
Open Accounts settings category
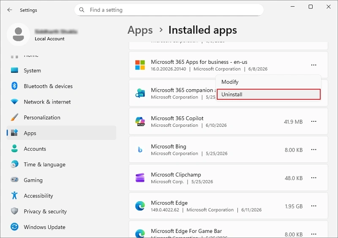tap(61, 149)
